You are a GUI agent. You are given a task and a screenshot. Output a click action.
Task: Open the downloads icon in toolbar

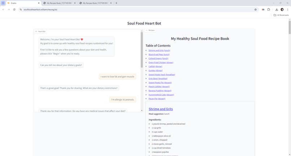(x=277, y=9)
